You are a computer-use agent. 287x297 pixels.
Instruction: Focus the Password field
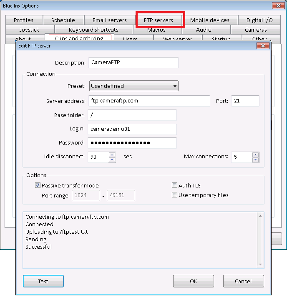[x=132, y=143]
